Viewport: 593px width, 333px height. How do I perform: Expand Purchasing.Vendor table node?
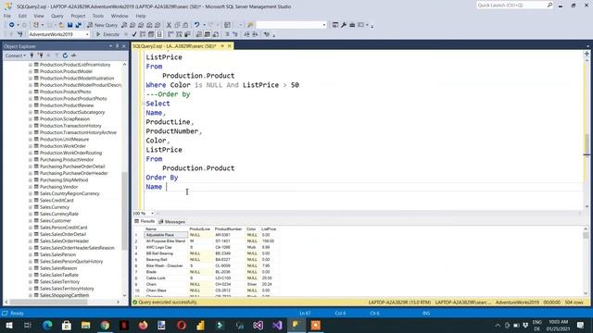(x=31, y=187)
